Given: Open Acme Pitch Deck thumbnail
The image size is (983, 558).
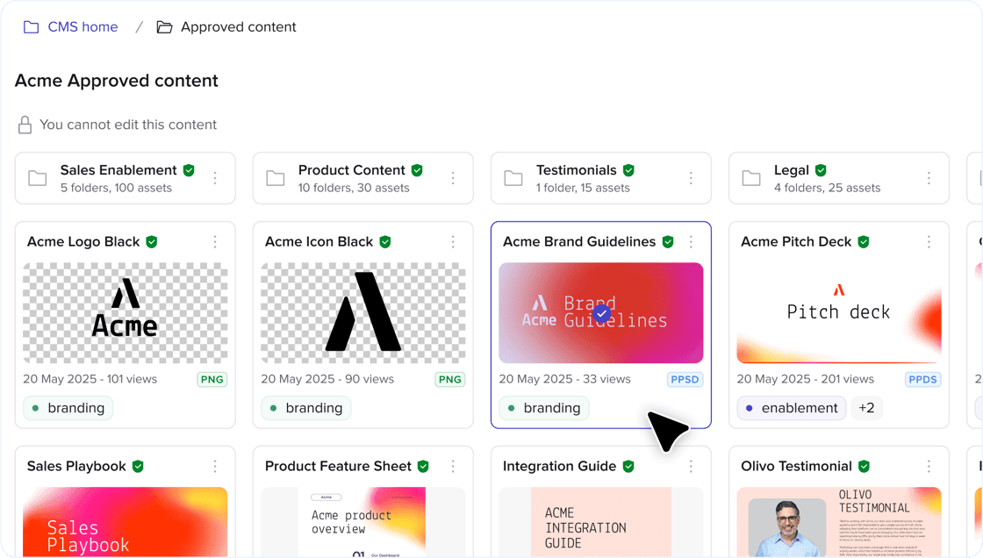Looking at the screenshot, I should (839, 313).
